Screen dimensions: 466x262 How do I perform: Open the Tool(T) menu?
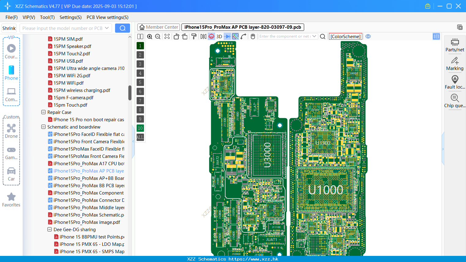coord(47,17)
